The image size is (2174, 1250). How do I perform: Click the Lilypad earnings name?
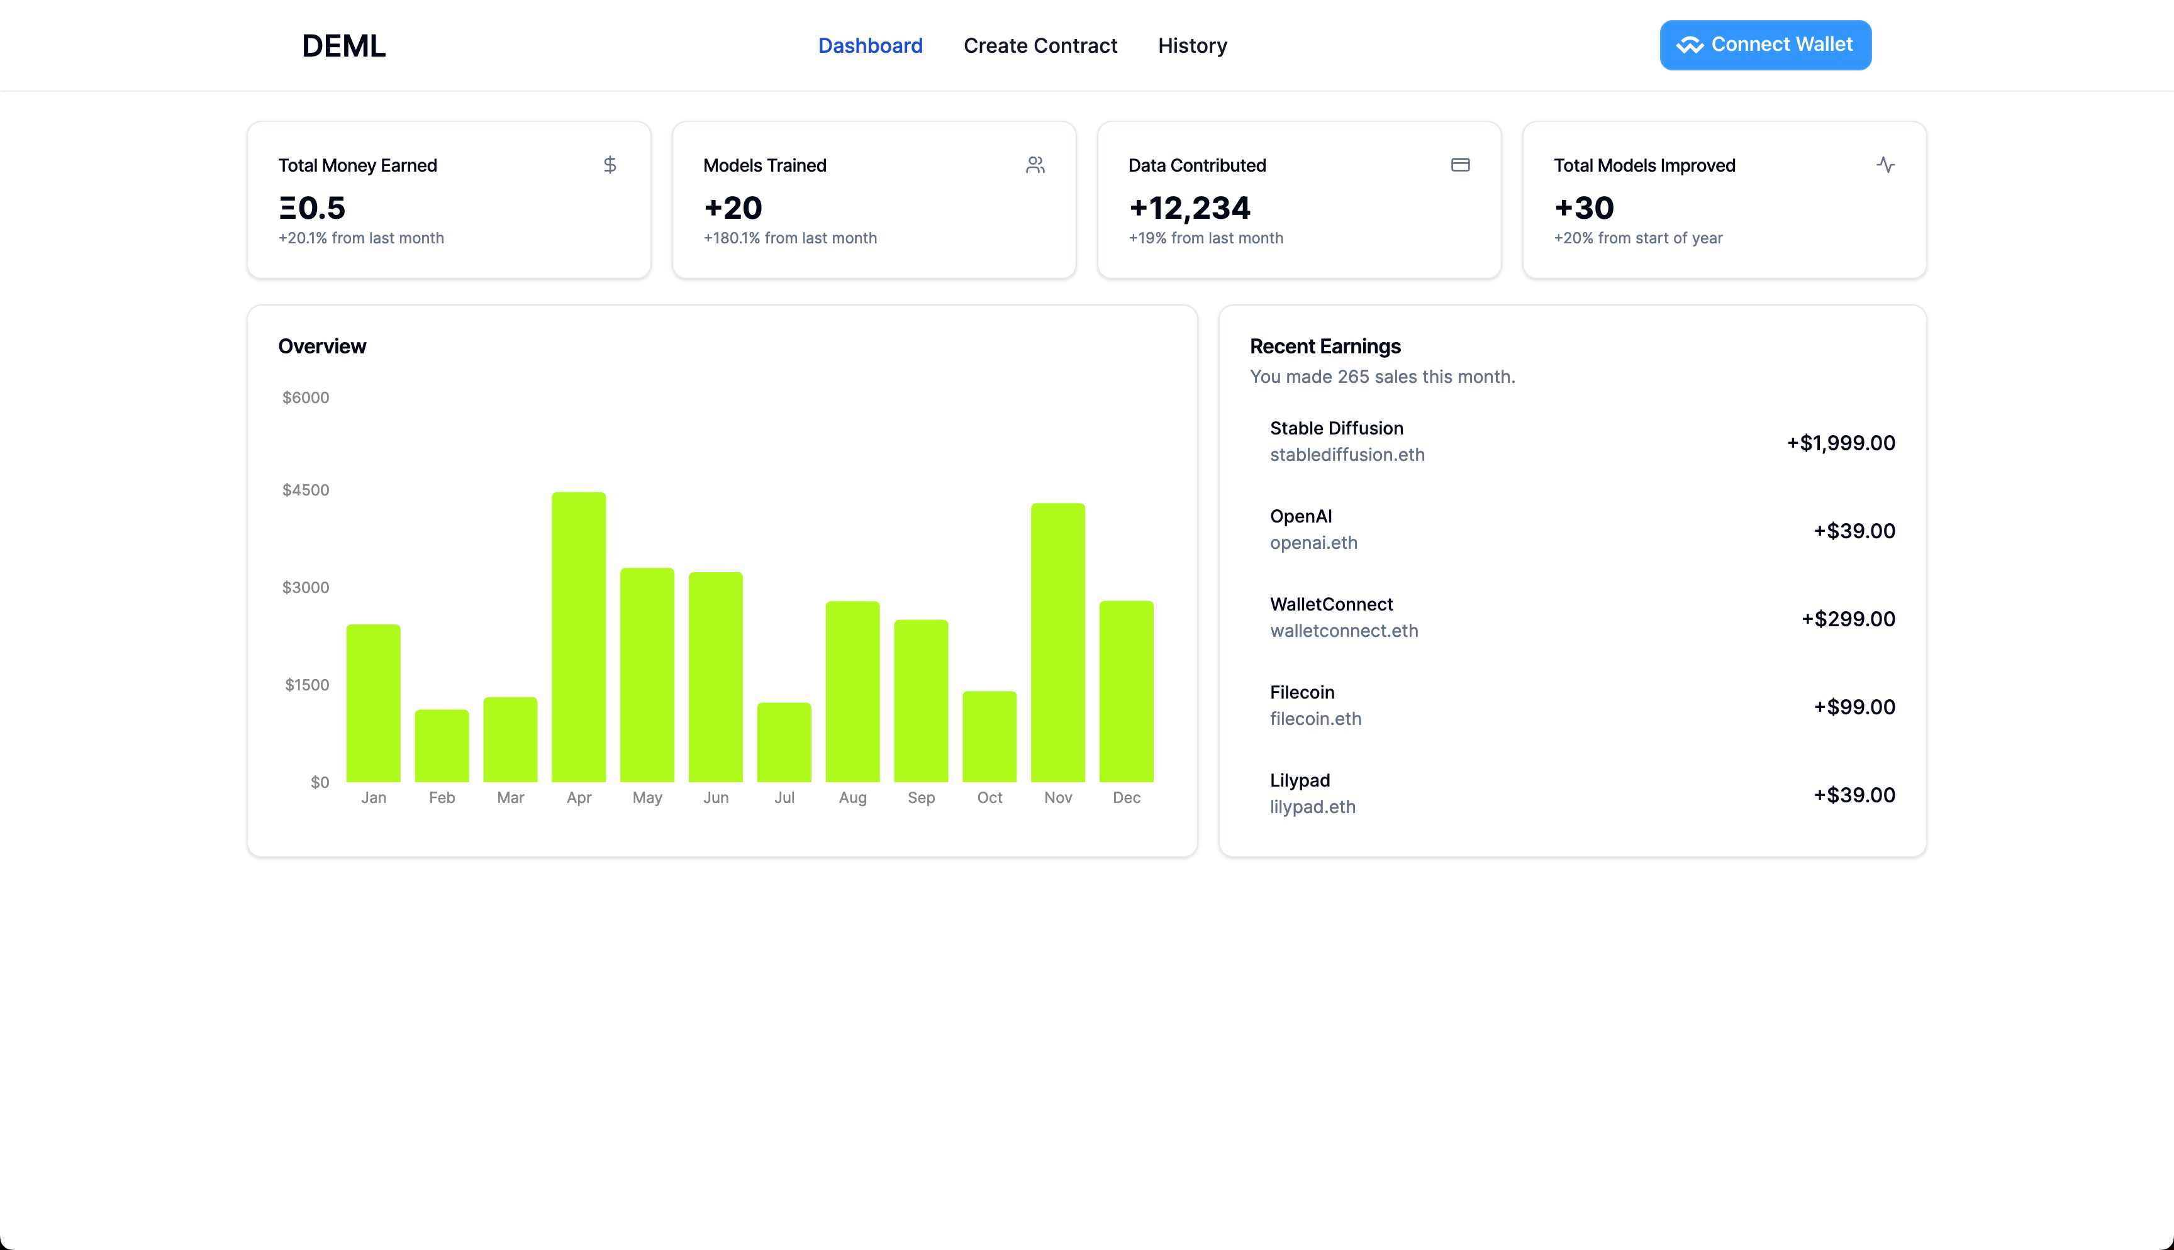(1300, 780)
